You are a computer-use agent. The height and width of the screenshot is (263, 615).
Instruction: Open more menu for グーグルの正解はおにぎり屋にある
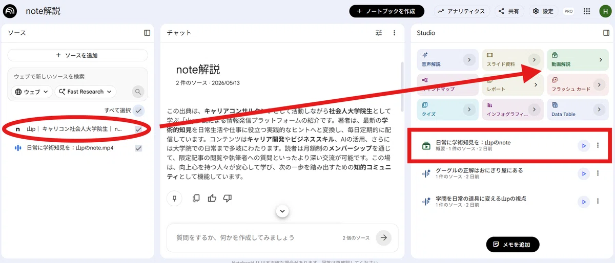pyautogui.click(x=598, y=174)
